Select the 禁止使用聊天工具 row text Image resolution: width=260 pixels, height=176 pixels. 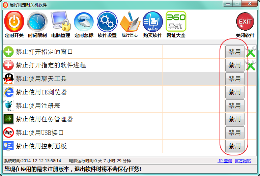click(x=41, y=79)
